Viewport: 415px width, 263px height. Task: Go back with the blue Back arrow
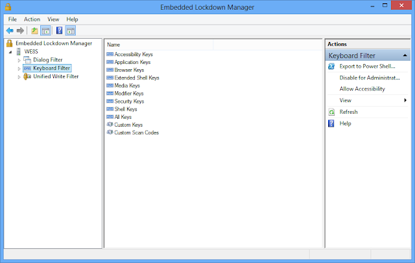[x=10, y=30]
